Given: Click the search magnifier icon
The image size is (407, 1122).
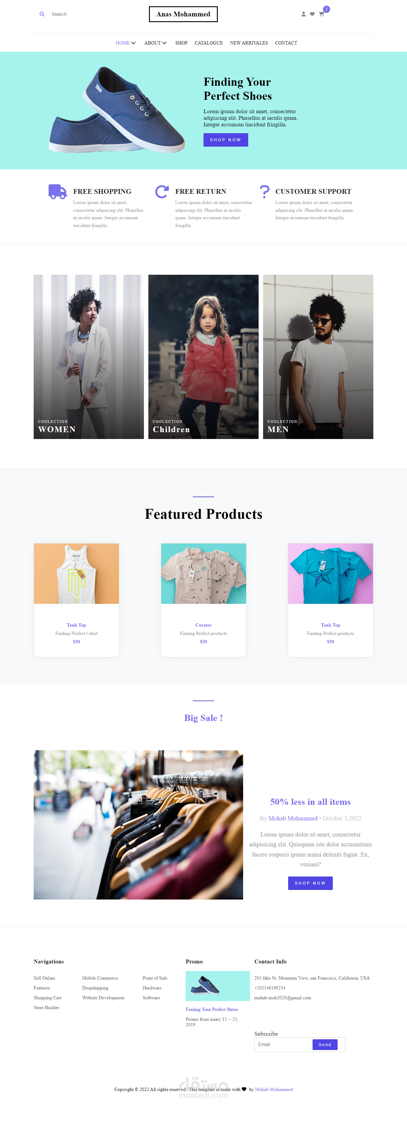Looking at the screenshot, I should tap(42, 14).
